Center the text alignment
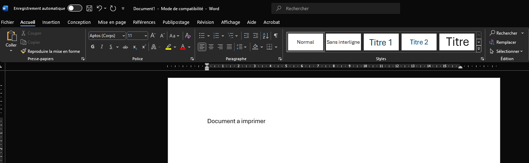 point(211,47)
